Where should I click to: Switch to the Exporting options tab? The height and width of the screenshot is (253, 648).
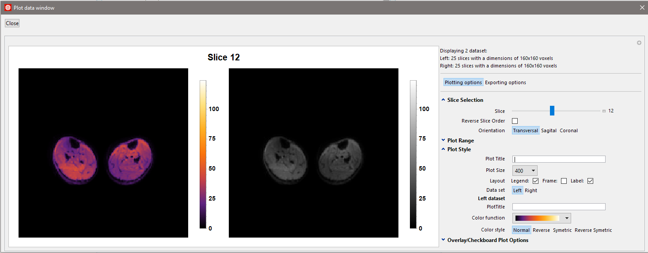pos(505,82)
